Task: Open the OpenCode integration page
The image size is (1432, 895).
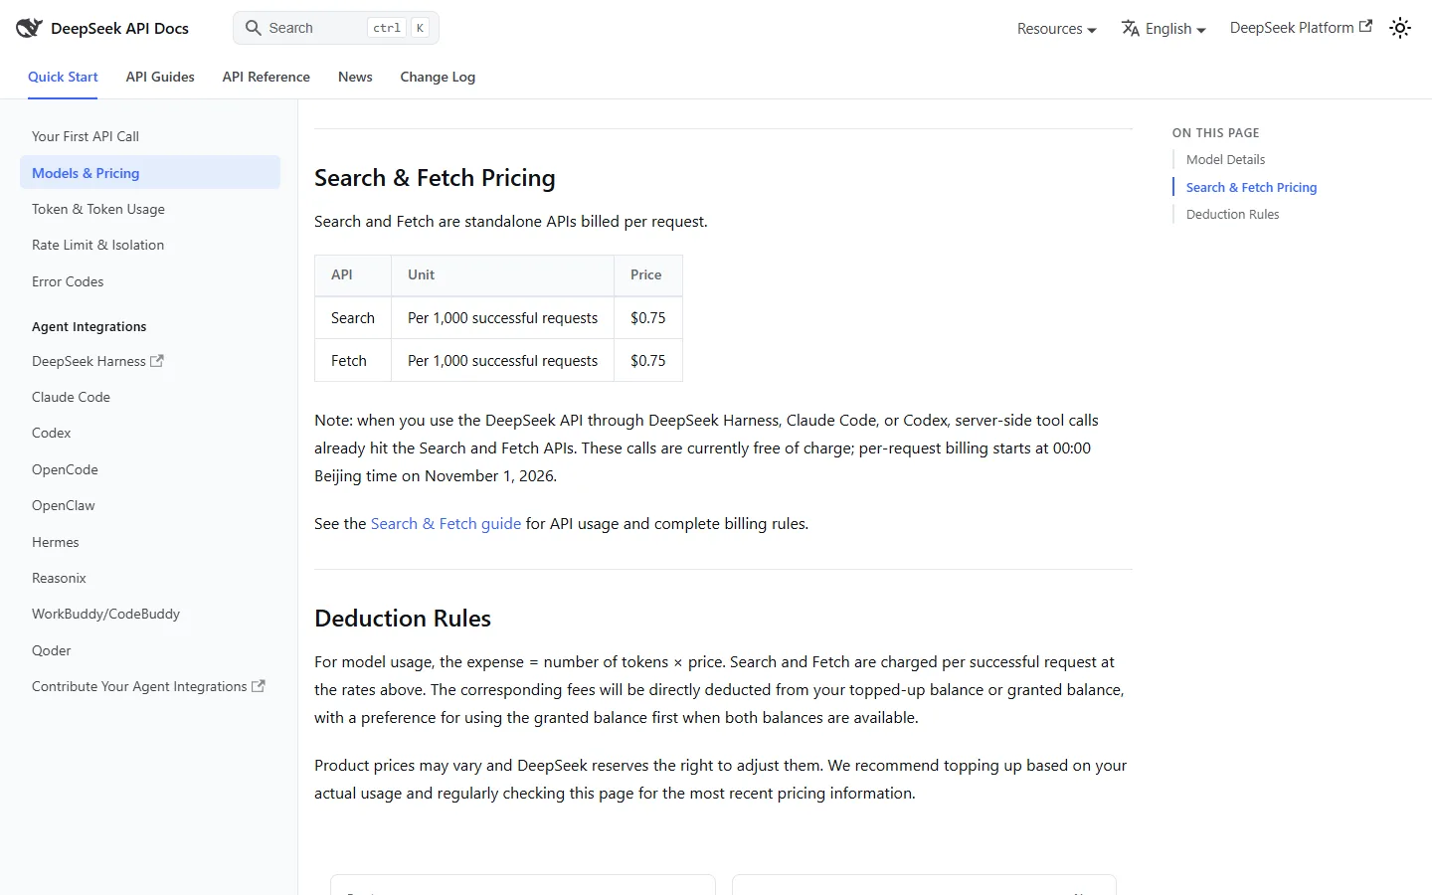Action: coord(150,469)
